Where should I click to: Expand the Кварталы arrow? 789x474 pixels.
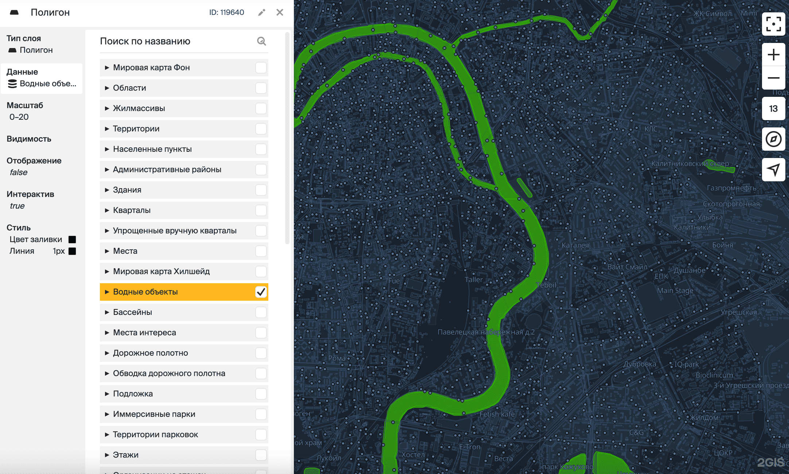[107, 210]
